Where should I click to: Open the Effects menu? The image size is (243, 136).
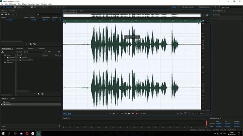pos(24,4)
